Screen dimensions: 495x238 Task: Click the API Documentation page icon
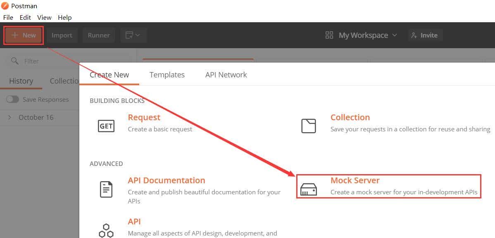coord(106,189)
